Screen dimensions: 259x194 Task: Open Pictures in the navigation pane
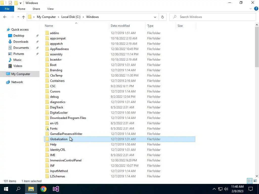19,54
